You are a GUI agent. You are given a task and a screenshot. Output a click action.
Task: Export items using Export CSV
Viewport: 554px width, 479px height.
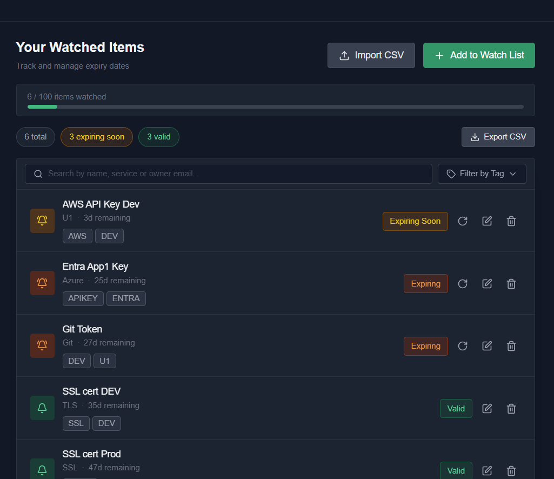[498, 137]
